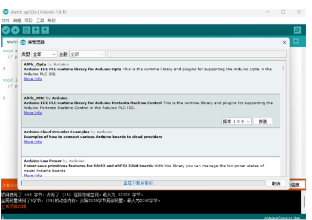Create a new sketch with the New icon
The image size is (312, 220).
(26, 30)
